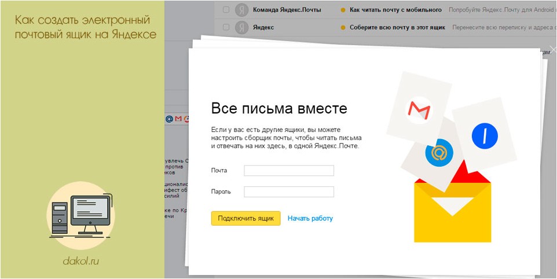Tick checkbox for the Яндекс message row
Screen dimensions: 557x279
226,27
